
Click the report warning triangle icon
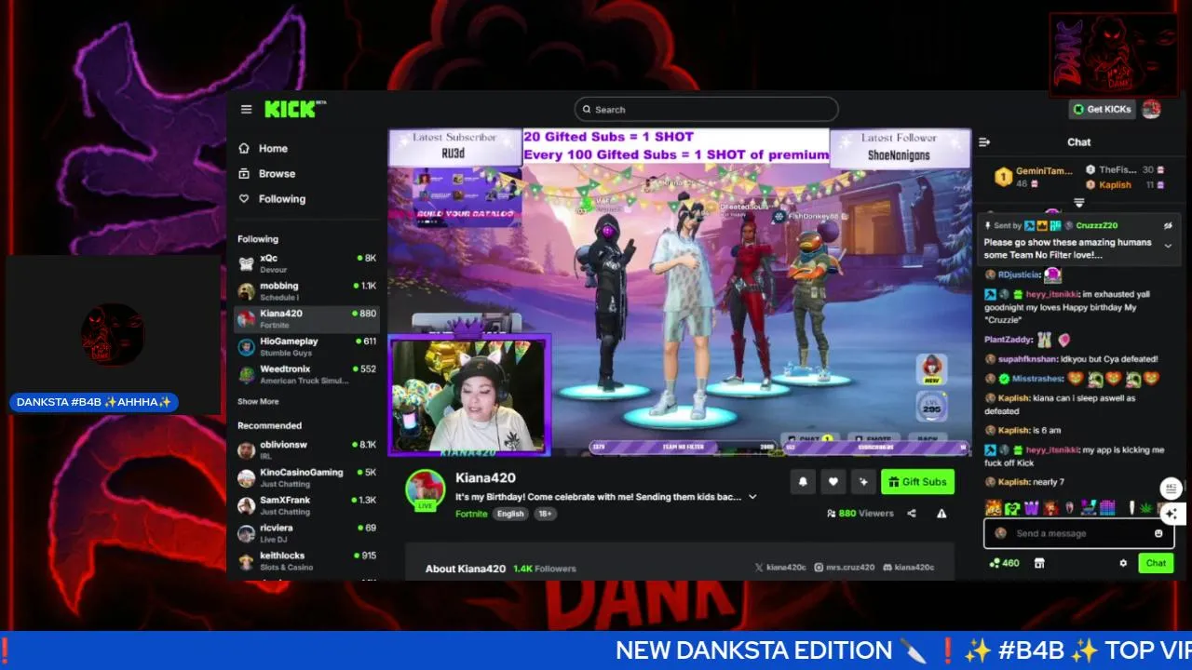point(941,514)
